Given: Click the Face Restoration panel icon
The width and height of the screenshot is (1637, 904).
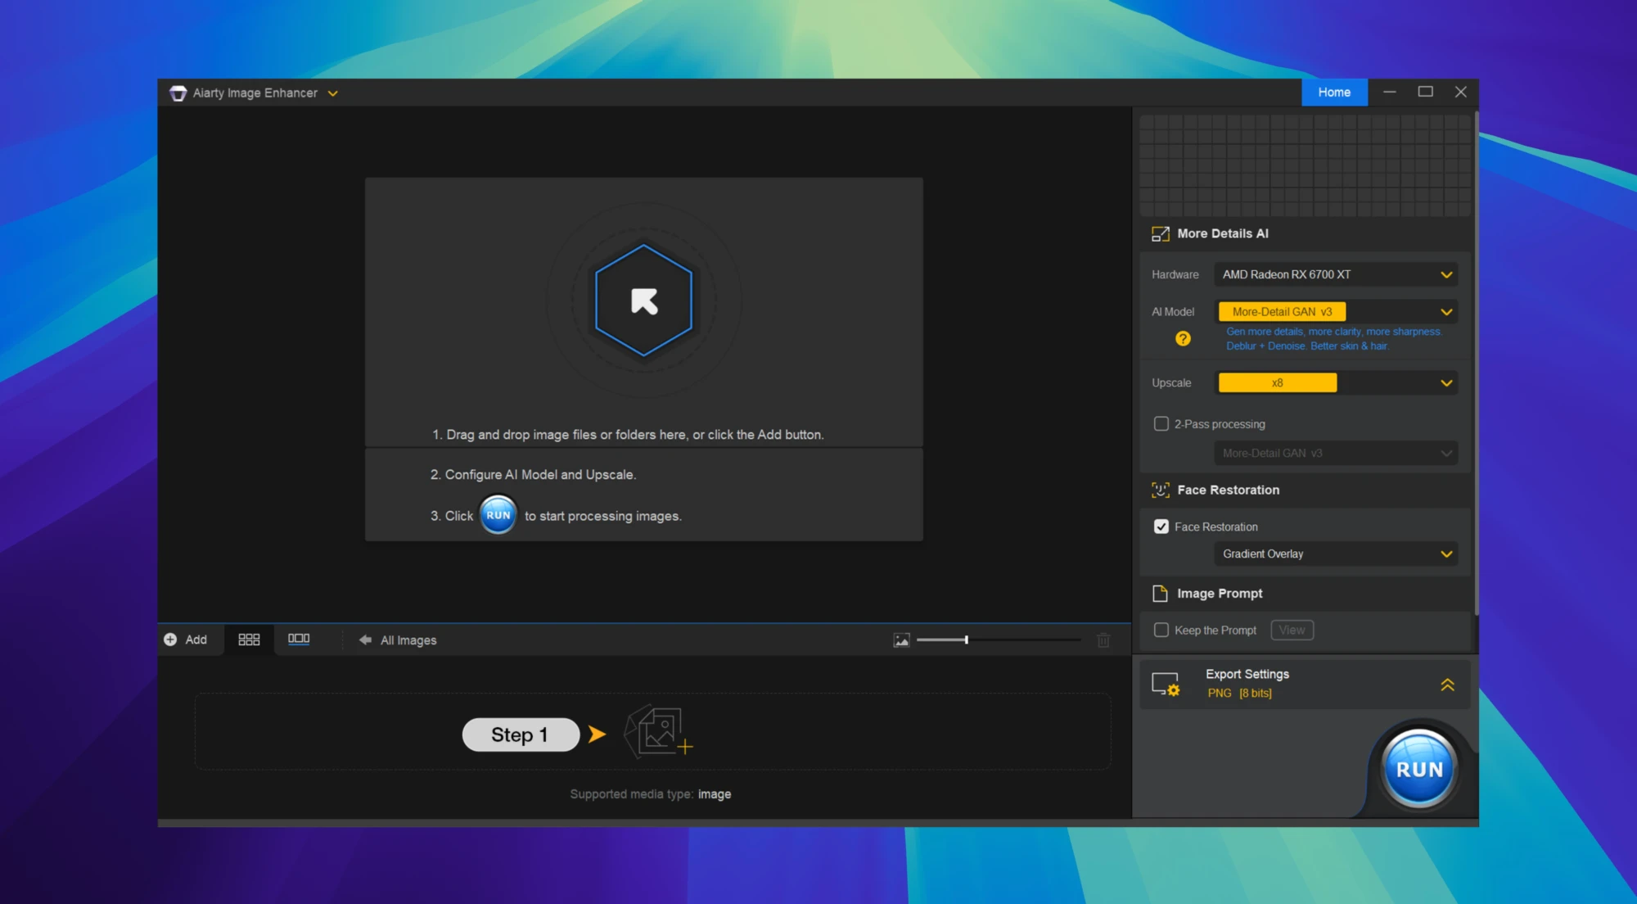Looking at the screenshot, I should [1160, 490].
